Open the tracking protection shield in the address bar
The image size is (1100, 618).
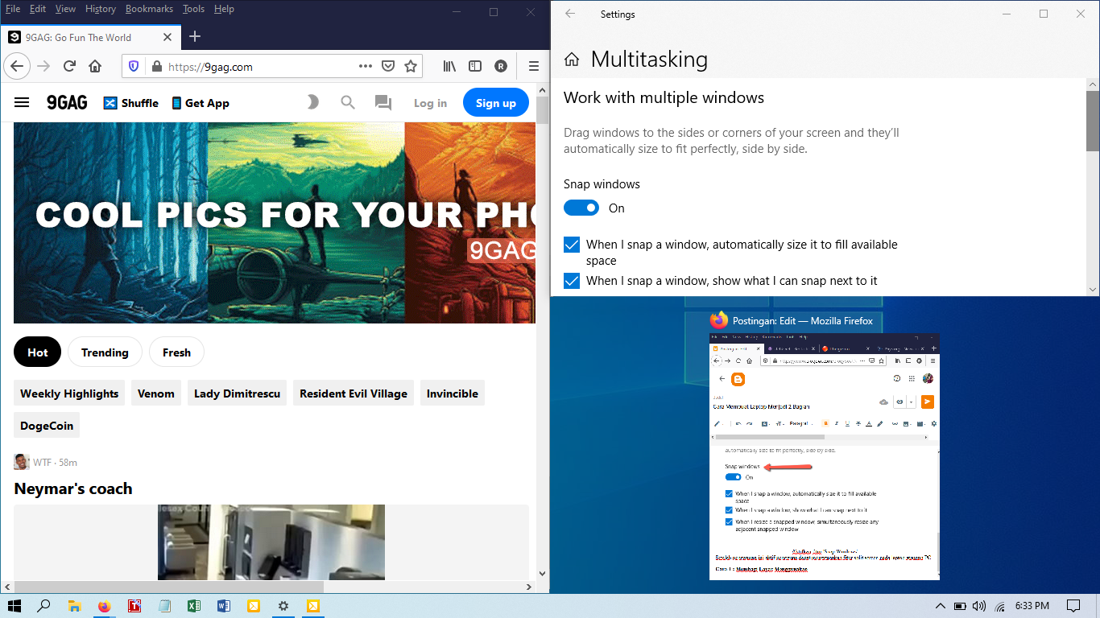coord(134,66)
